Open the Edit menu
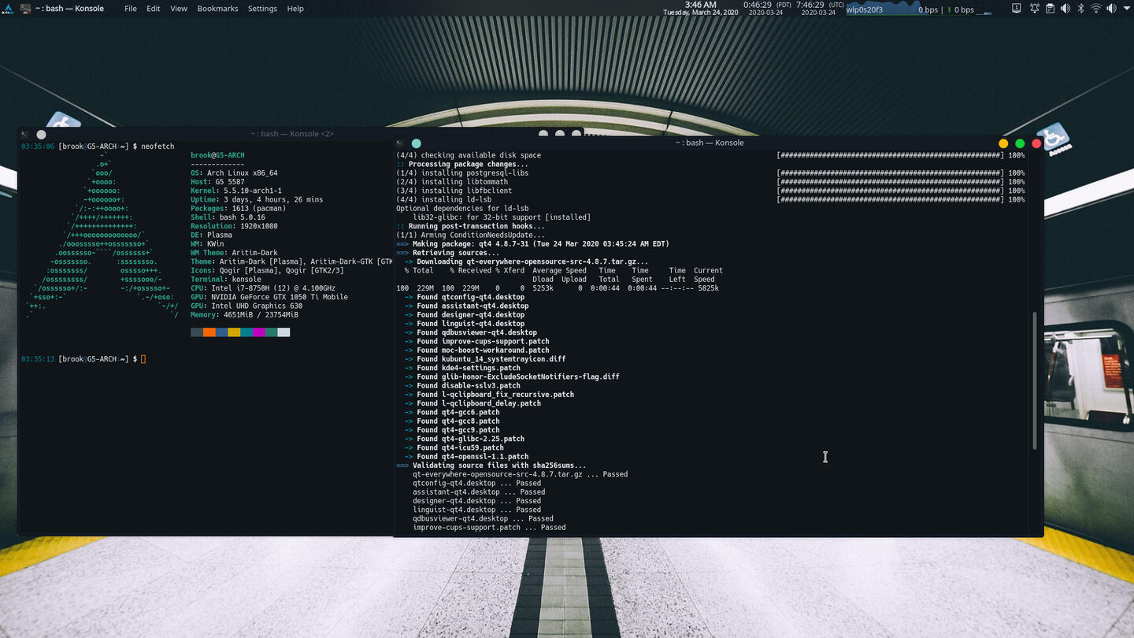Viewport: 1134px width, 638px height. [154, 9]
